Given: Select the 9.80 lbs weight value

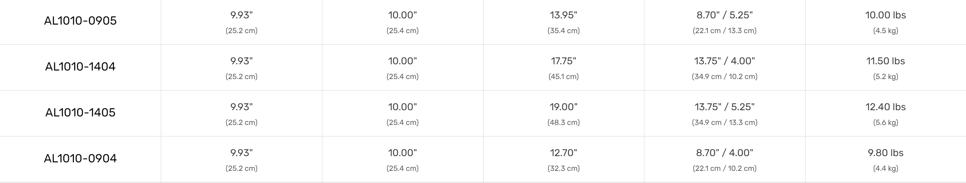Looking at the screenshot, I should click(x=885, y=153).
